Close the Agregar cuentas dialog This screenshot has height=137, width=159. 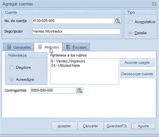(x=154, y=4)
